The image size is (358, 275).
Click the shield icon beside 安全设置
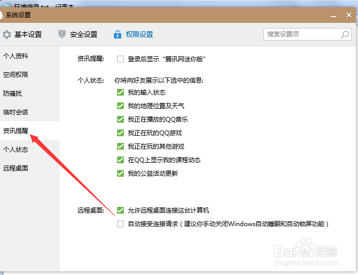click(62, 34)
